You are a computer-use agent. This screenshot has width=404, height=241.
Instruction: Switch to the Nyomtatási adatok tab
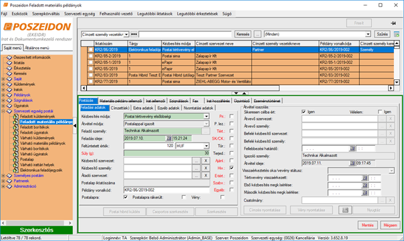[198, 108]
